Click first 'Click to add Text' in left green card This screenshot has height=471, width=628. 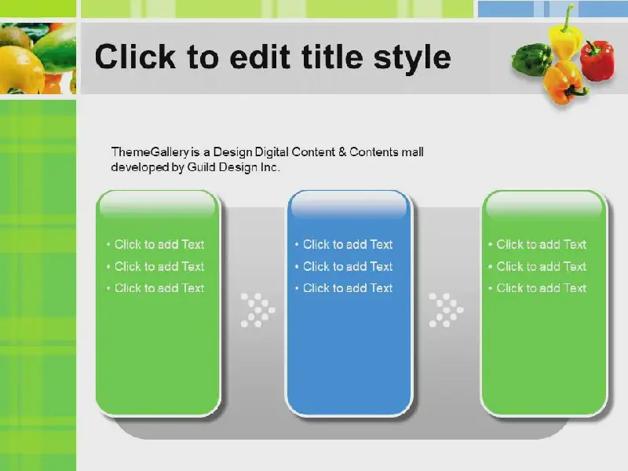tap(159, 244)
